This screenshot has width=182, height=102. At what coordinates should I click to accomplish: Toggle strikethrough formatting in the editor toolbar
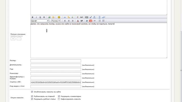pos(44,17)
